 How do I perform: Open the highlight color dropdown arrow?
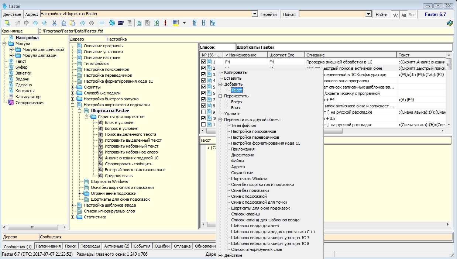pos(185,23)
